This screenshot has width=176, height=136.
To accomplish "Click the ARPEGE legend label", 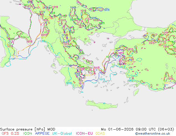I will (x=42, y=134).
